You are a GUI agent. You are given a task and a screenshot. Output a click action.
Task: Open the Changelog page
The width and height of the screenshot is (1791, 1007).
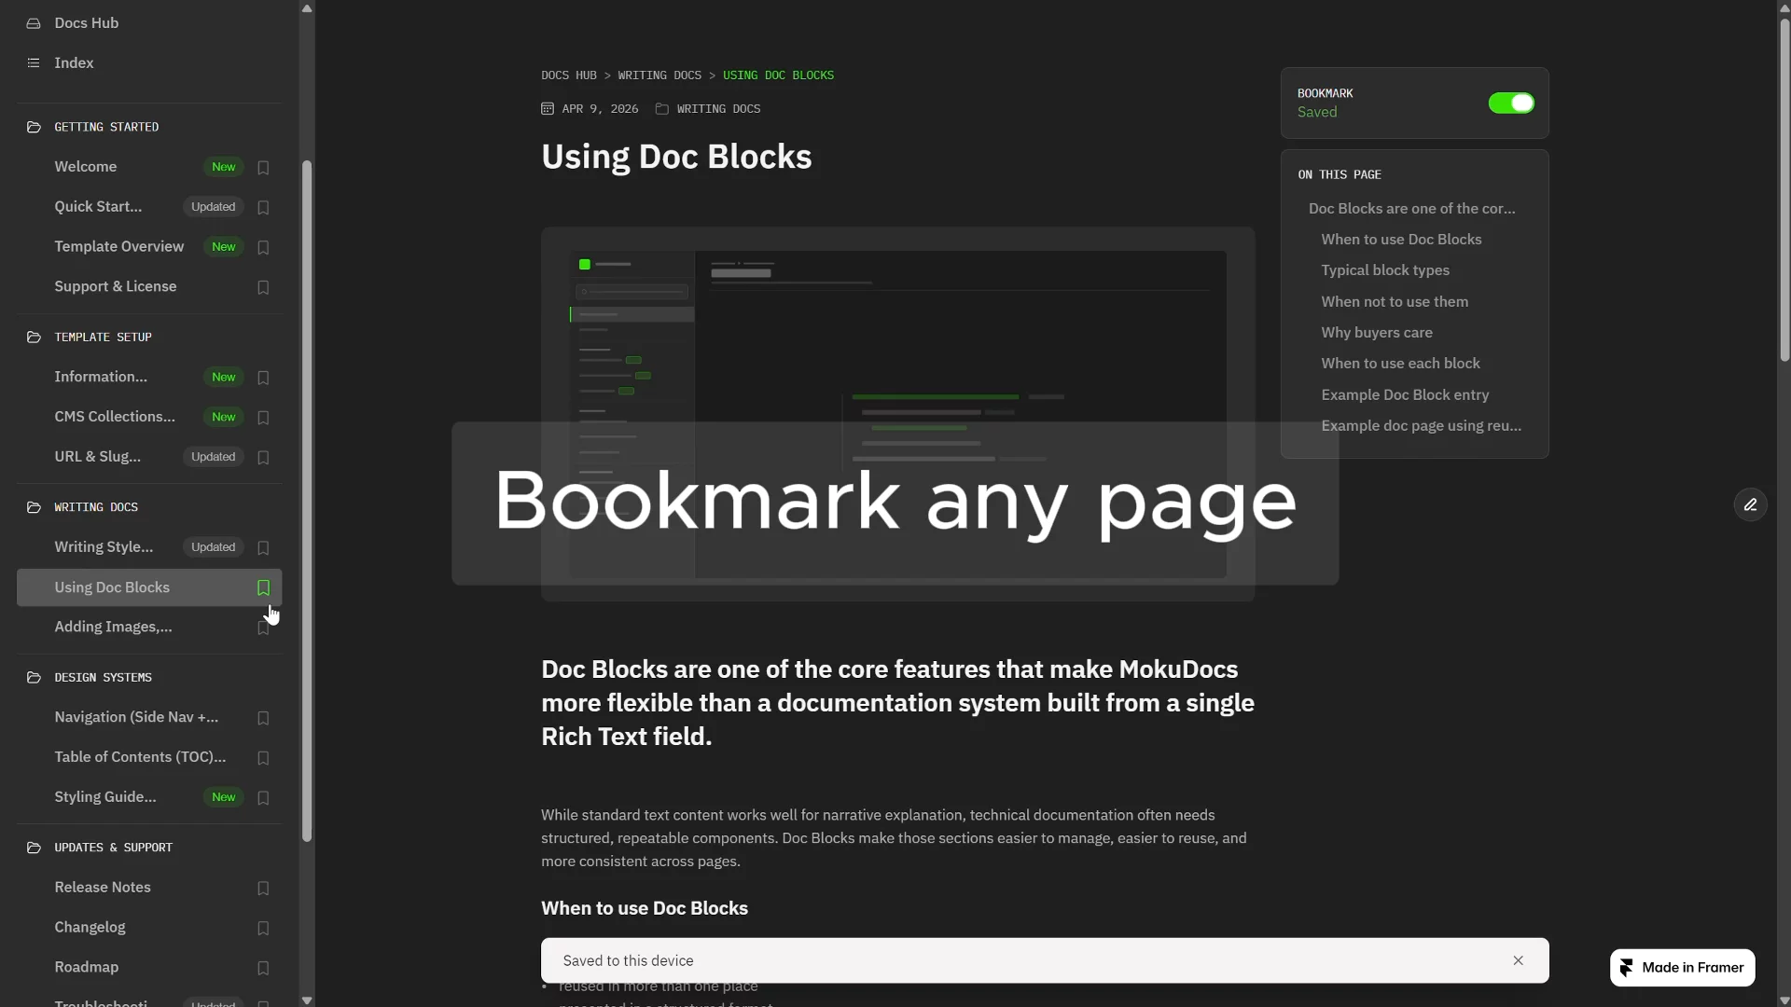pyautogui.click(x=90, y=928)
